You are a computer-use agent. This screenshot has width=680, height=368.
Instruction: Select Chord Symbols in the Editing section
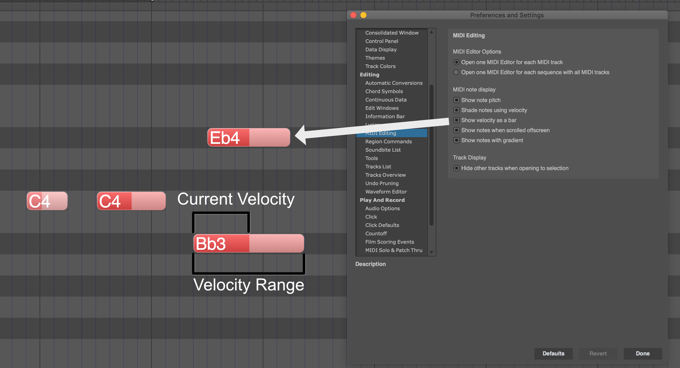(x=384, y=91)
